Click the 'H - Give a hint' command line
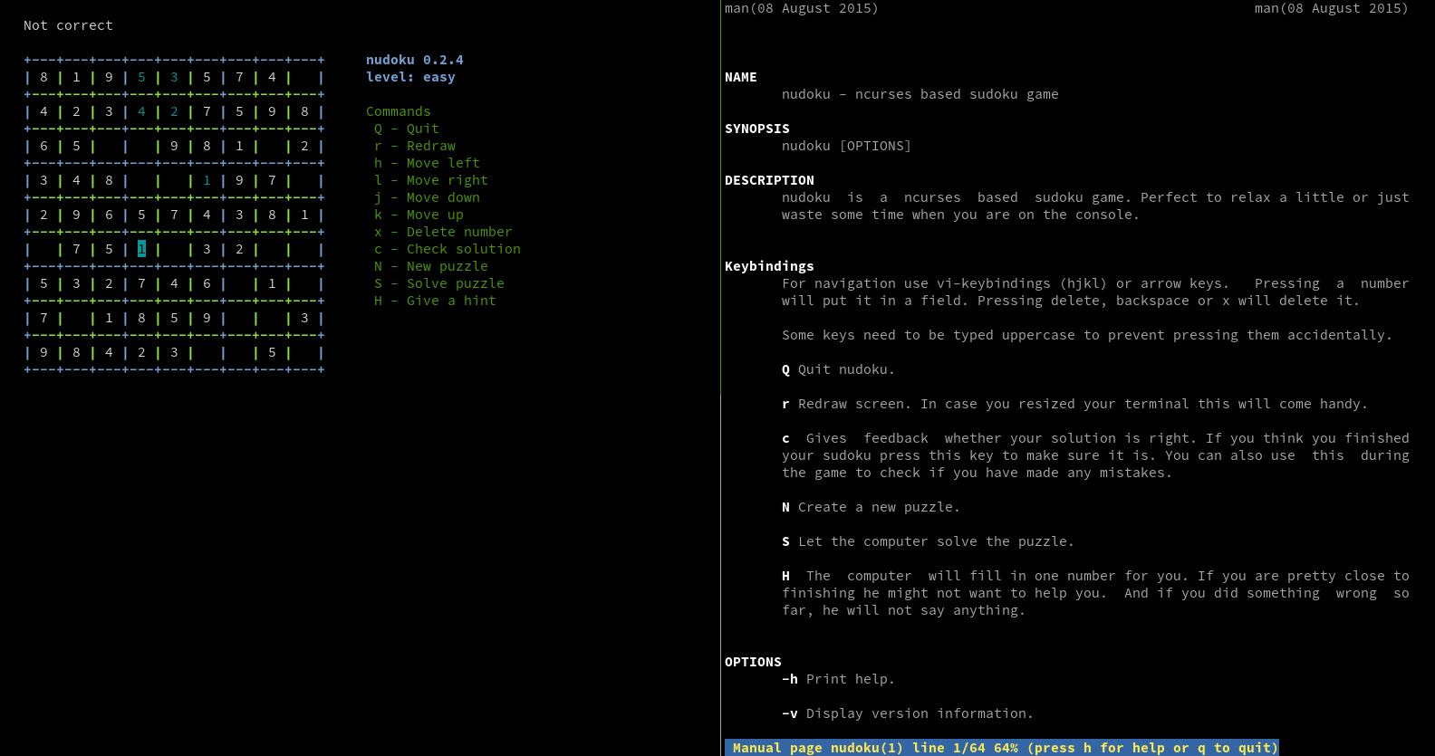Viewport: 1435px width, 756px height. click(435, 301)
